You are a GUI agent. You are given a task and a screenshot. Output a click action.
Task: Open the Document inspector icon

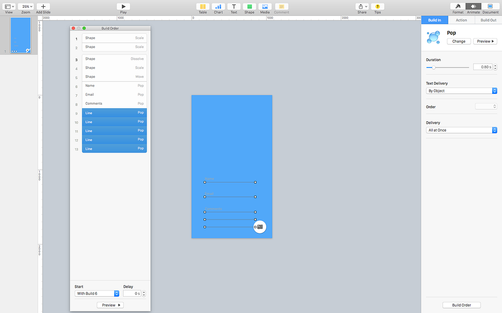490,6
